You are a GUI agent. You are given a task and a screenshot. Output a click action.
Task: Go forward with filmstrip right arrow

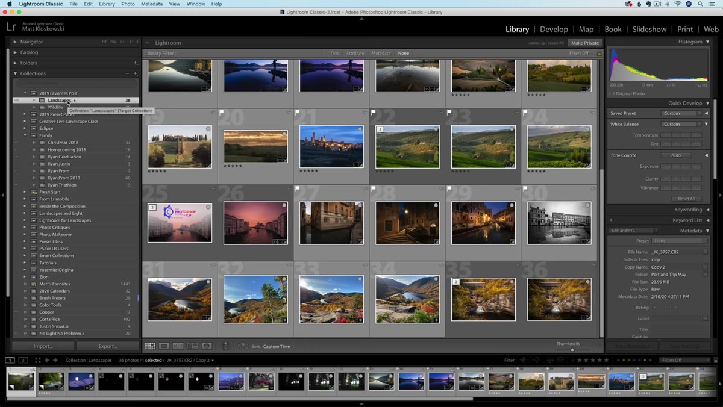[x=56, y=360]
